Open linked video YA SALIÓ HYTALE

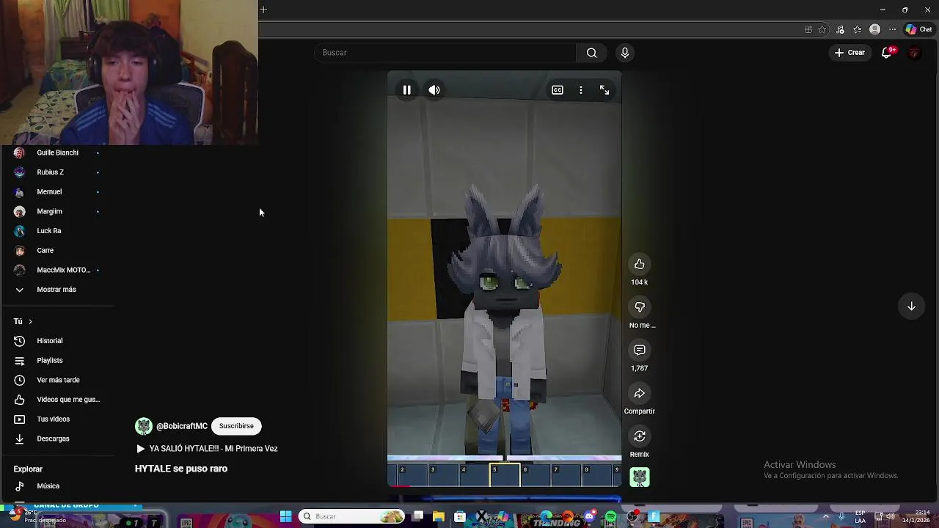pos(207,449)
